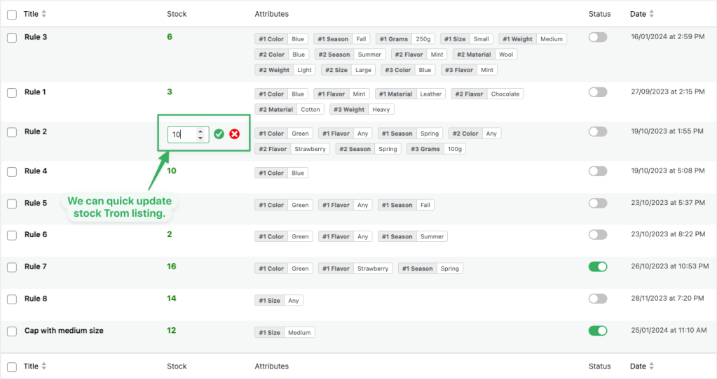Select the Rule 1 row checkbox

click(12, 92)
